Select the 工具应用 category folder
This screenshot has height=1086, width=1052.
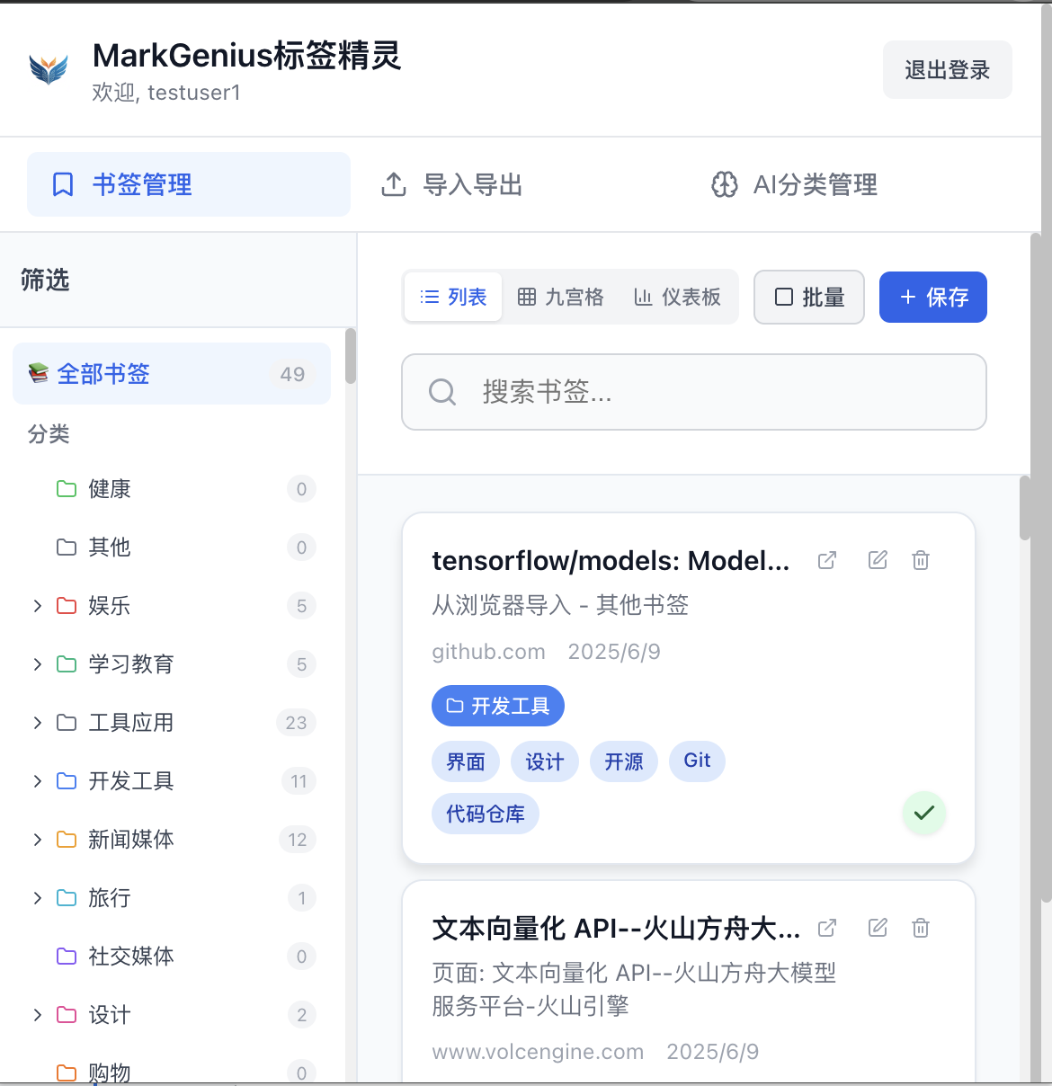click(x=171, y=723)
